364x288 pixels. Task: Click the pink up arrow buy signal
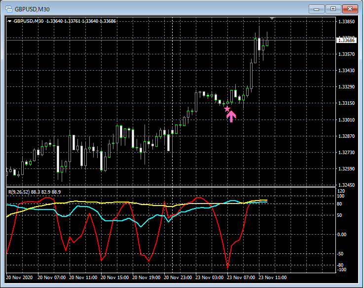[x=231, y=116]
